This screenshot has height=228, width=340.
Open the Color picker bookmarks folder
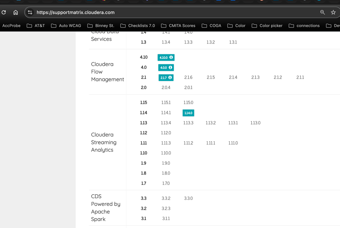coord(267,26)
